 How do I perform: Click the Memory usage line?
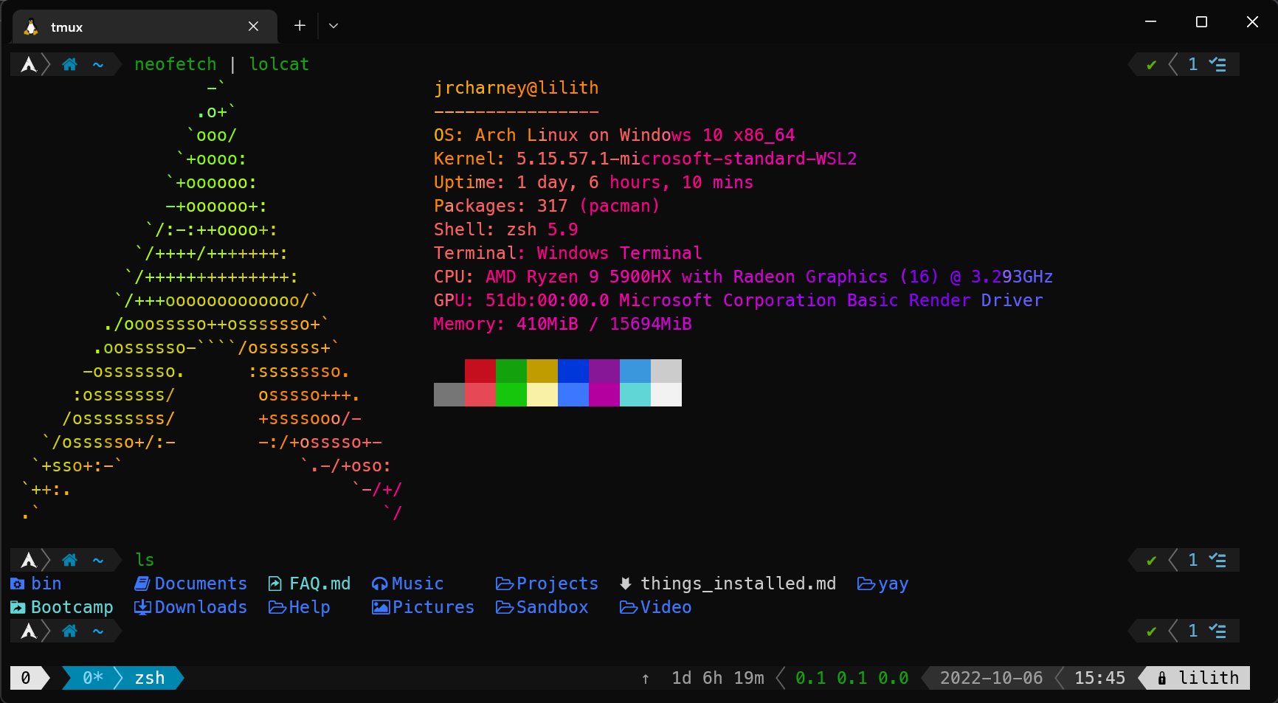click(x=563, y=325)
